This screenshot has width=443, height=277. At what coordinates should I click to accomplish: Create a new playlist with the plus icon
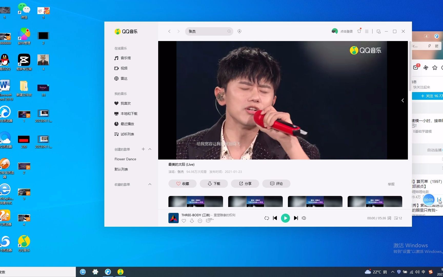[143, 149]
